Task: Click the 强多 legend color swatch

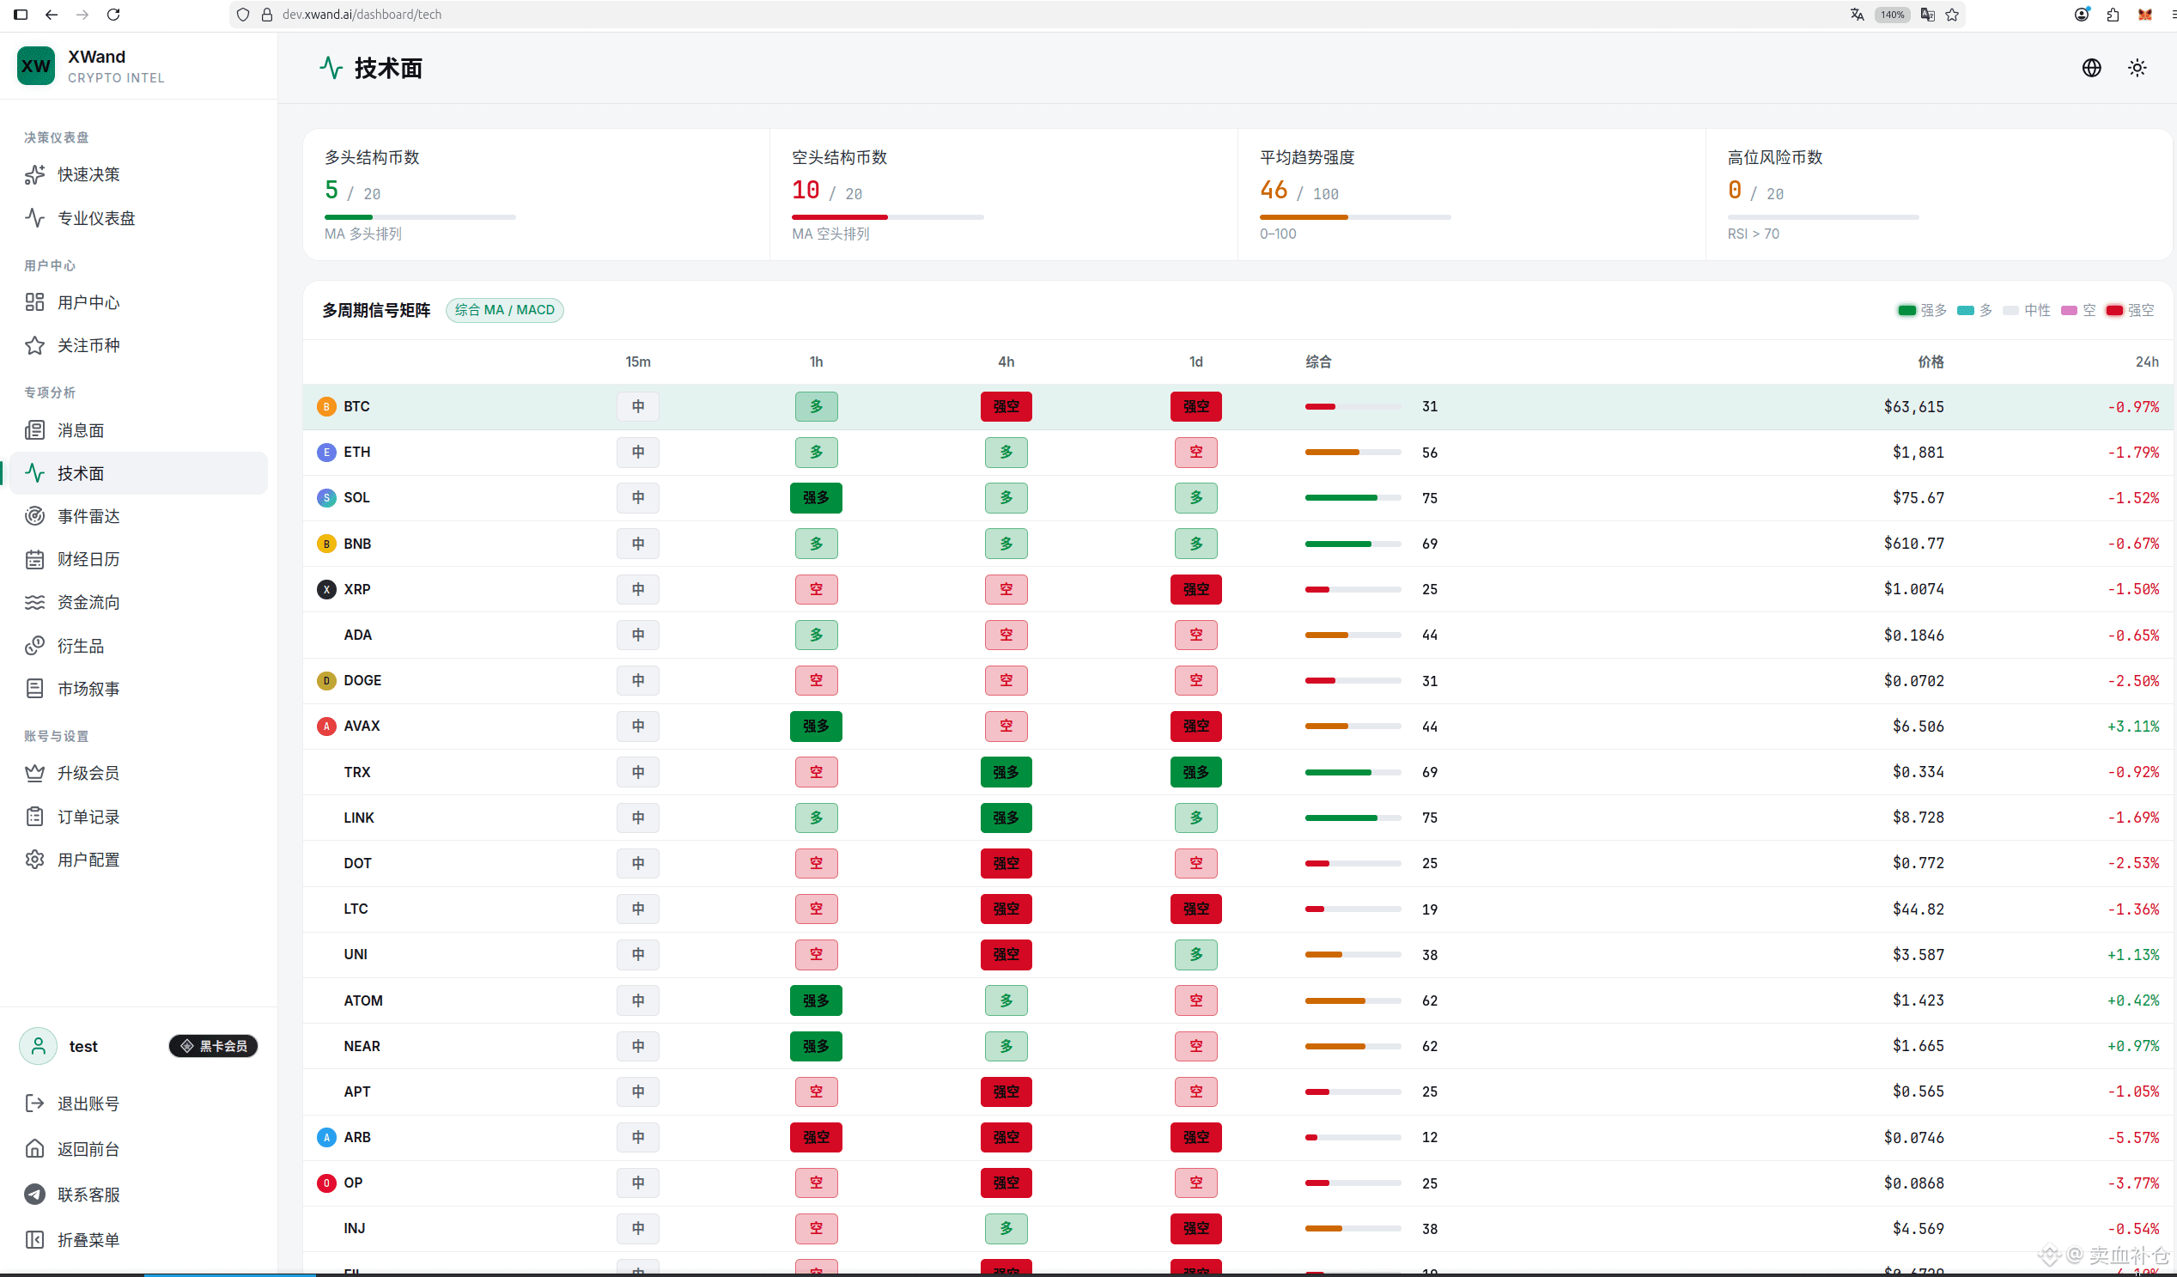Action: click(x=1906, y=310)
